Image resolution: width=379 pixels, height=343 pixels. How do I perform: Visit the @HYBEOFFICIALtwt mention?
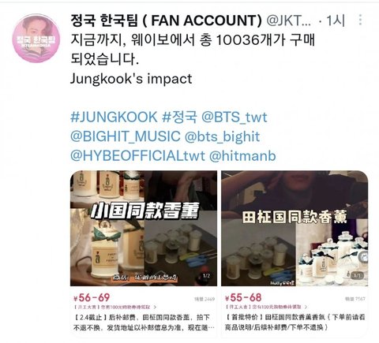tap(137, 156)
